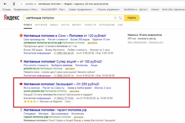This screenshot has height=123, width=185.
Task: Open result Натяжной потолок! Заказывай! От 259 руб/м2
Action: pyautogui.click(x=61, y=84)
